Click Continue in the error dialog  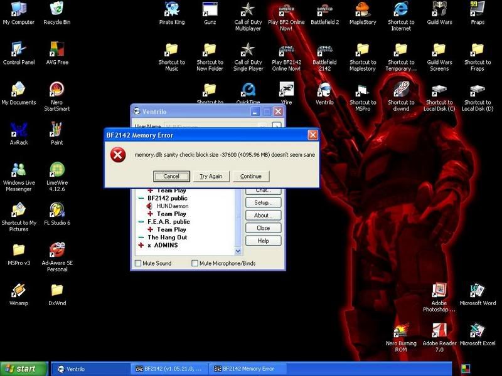click(x=250, y=176)
